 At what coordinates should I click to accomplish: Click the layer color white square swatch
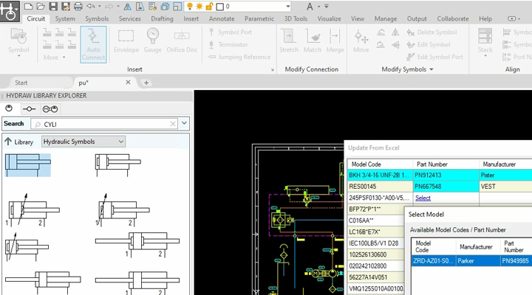coord(219,7)
